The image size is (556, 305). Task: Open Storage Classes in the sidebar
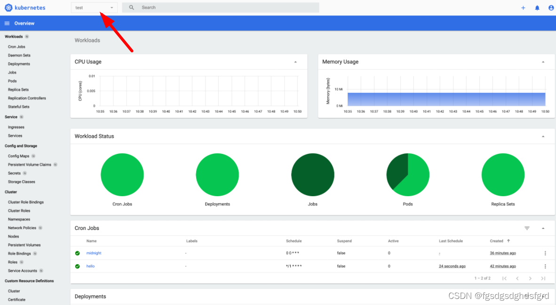[22, 182]
